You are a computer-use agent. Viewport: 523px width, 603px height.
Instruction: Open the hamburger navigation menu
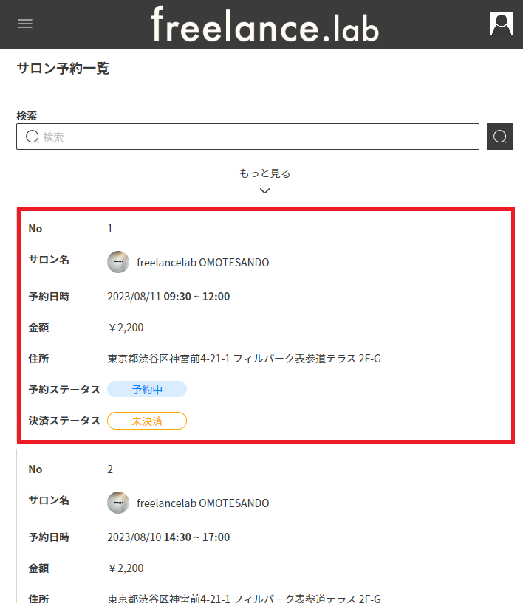click(x=25, y=24)
